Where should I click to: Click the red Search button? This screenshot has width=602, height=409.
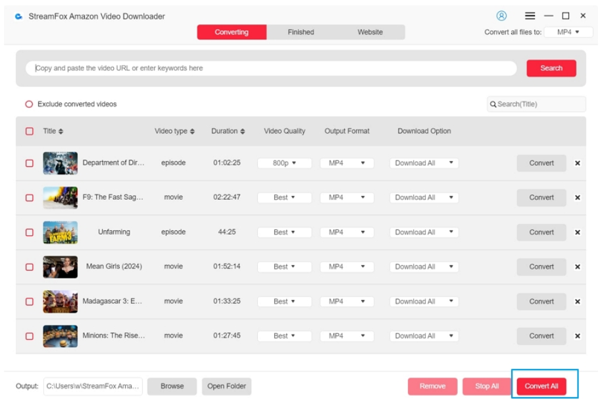(x=551, y=68)
